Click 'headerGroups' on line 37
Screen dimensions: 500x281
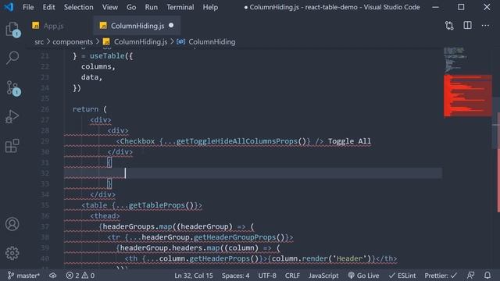pyautogui.click(x=128, y=226)
